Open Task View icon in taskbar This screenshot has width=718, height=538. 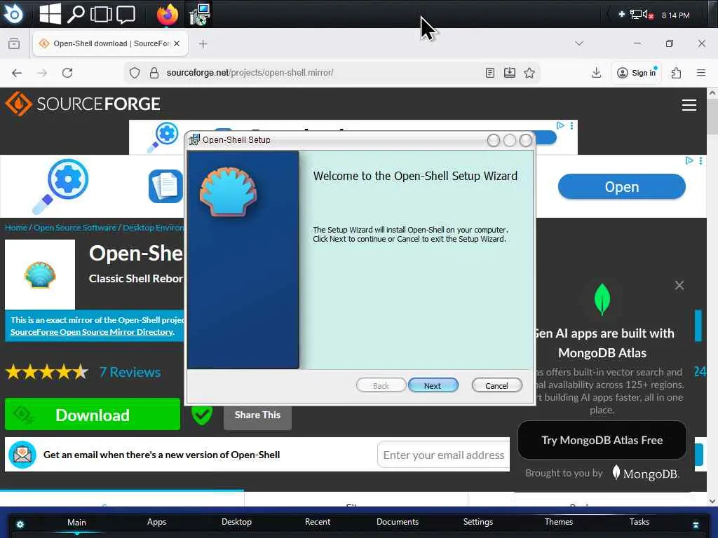[x=101, y=14]
